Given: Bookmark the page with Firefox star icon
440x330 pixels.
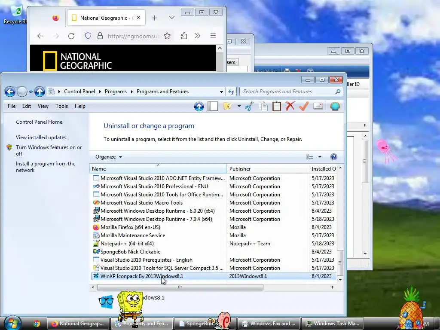Looking at the screenshot, I should 167,36.
